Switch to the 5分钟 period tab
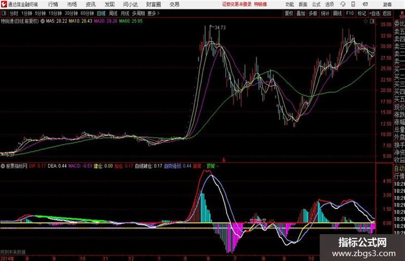The width and height of the screenshot is (405, 261). coord(40,13)
